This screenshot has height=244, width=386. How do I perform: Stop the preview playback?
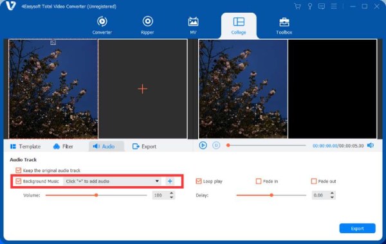pyautogui.click(x=216, y=146)
